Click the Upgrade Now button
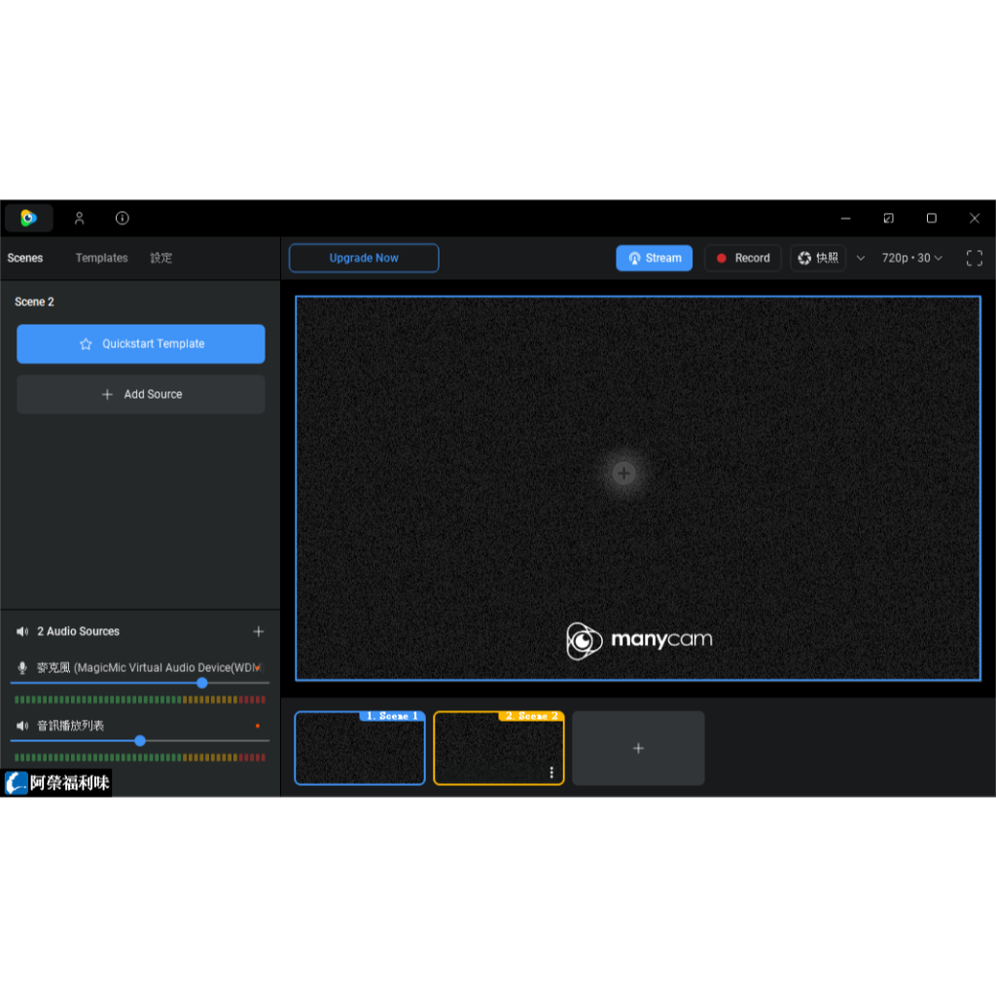 pos(364,258)
